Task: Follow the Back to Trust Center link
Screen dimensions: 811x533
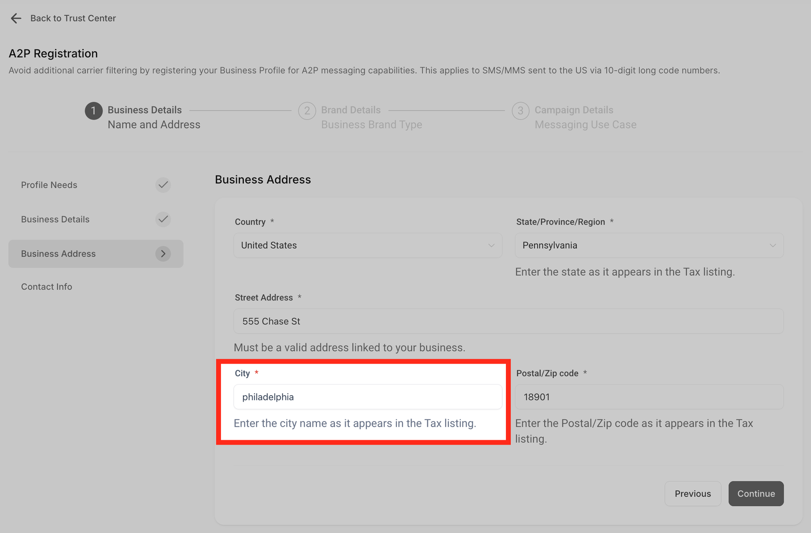Action: [73, 18]
